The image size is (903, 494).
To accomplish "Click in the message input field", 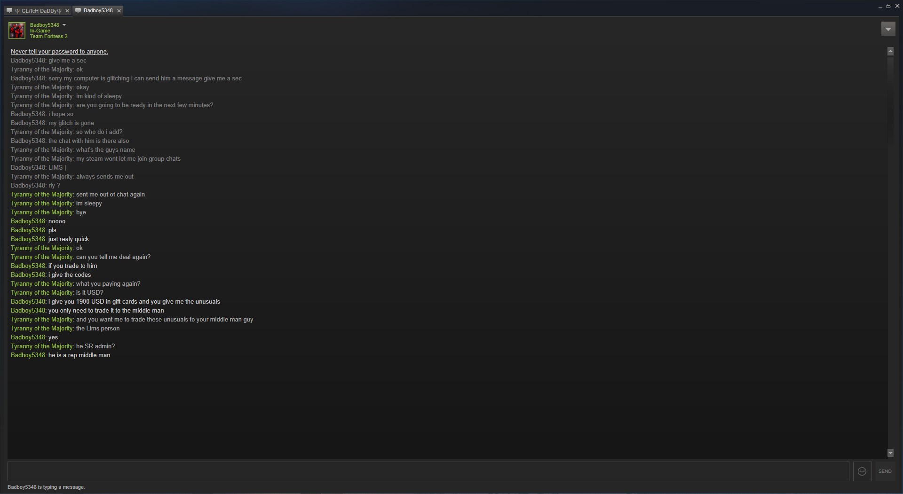I will (428, 471).
